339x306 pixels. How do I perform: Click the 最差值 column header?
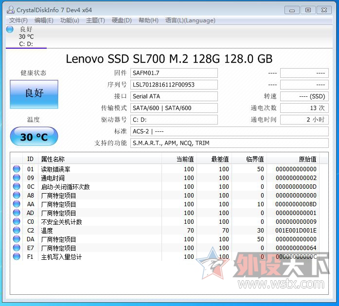214,159
